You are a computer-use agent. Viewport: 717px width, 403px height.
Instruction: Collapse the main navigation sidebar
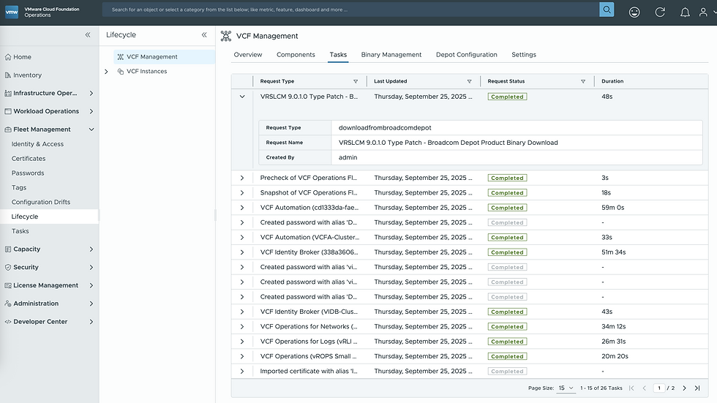[x=88, y=35]
